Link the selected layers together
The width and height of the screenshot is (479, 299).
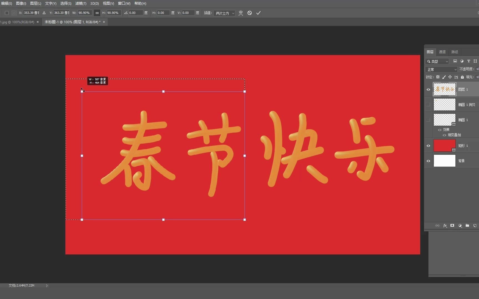tap(437, 226)
